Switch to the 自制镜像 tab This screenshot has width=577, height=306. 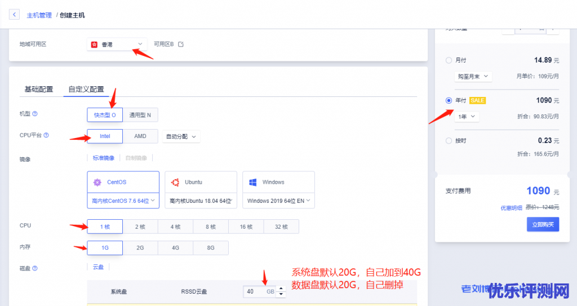pos(136,158)
